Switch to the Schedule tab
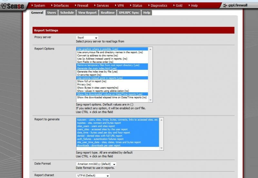Viewport: 258px width, 178px height. coord(67,13)
